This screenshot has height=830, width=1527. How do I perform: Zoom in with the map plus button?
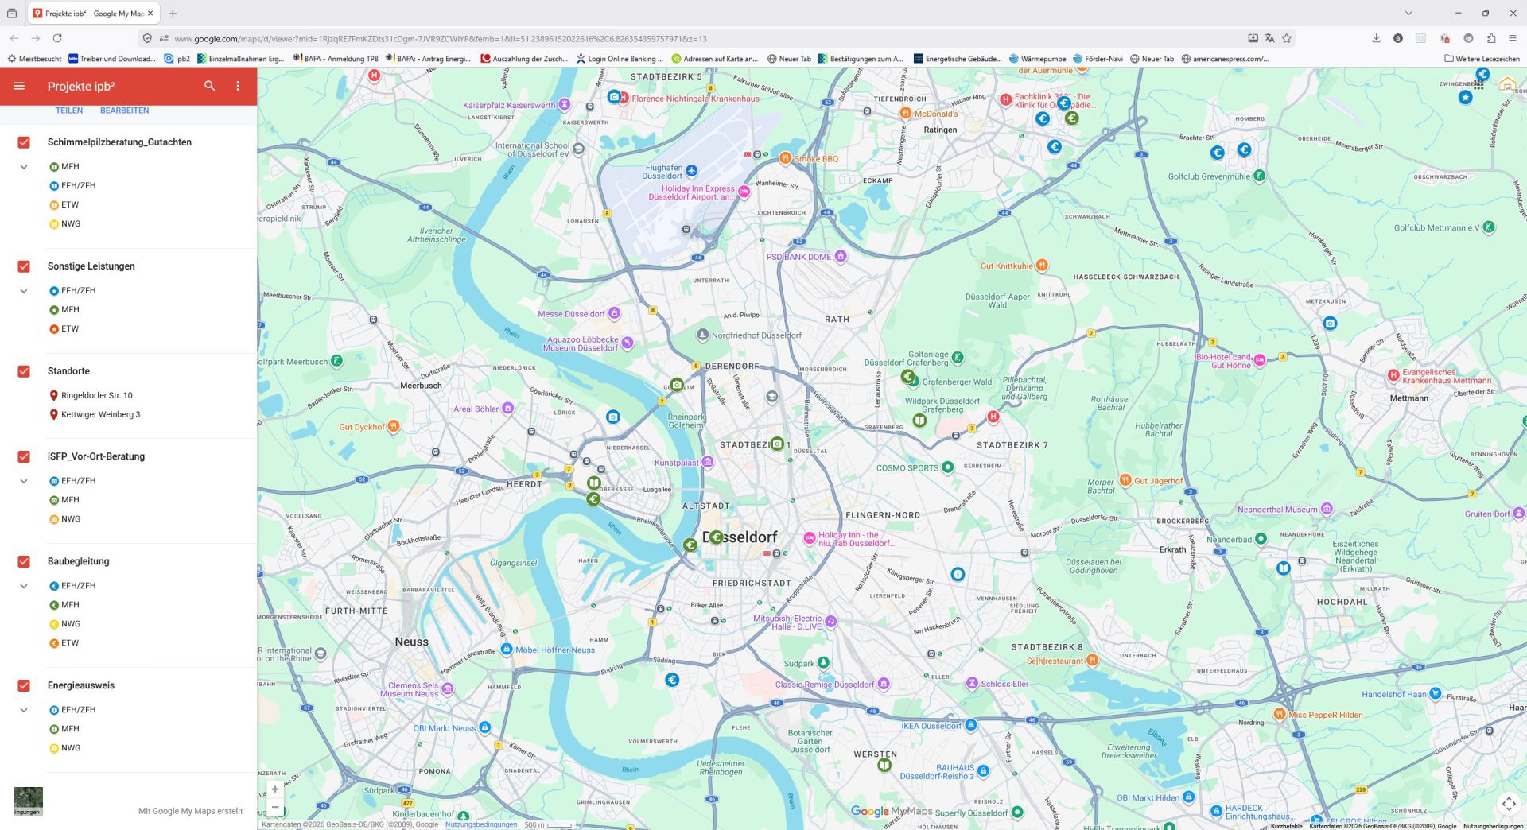(x=275, y=789)
